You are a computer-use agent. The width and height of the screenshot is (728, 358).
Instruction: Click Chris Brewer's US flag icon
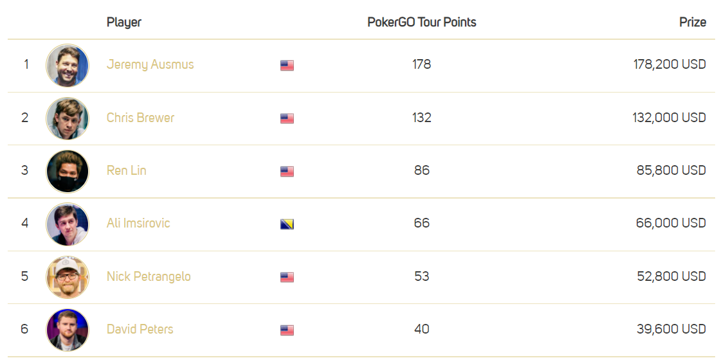(287, 118)
